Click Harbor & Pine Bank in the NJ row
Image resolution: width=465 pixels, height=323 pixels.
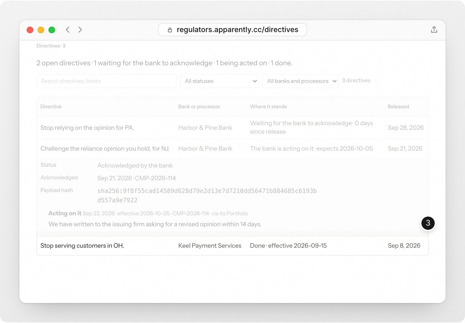205,148
